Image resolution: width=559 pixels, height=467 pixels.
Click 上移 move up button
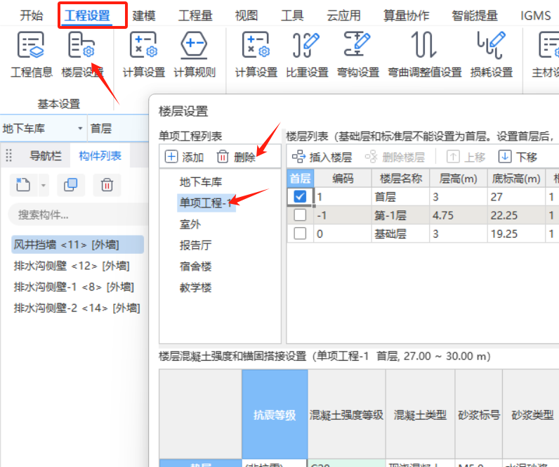pos(466,157)
